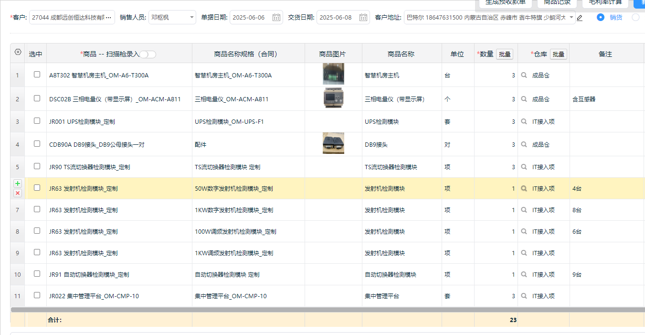Click the 单据日期 field showing 2025-06-06
645x335 pixels.
[256, 18]
